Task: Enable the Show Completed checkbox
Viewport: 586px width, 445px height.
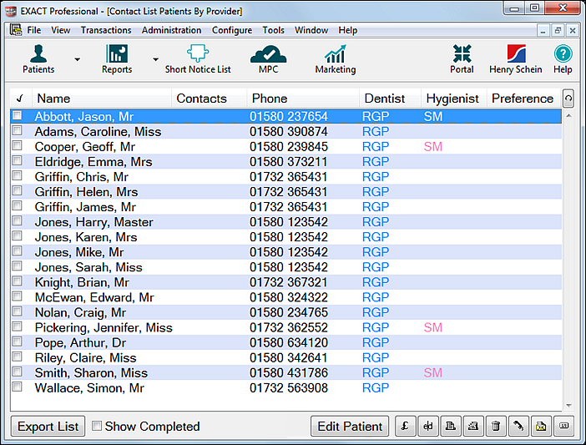Action: [97, 426]
